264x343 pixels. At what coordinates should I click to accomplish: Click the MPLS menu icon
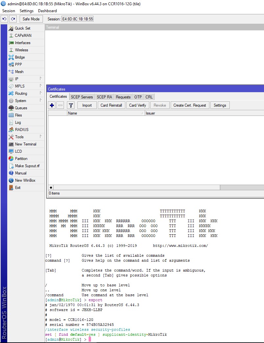(x=11, y=86)
